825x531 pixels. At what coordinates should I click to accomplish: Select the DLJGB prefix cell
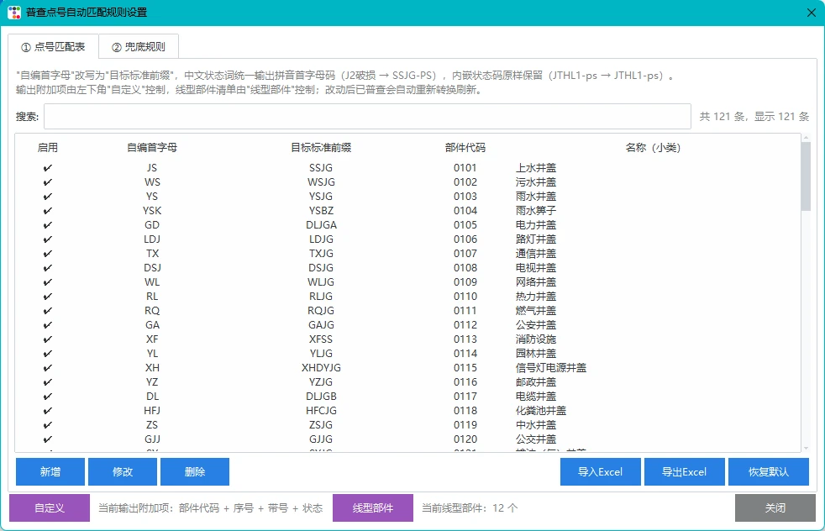click(321, 397)
